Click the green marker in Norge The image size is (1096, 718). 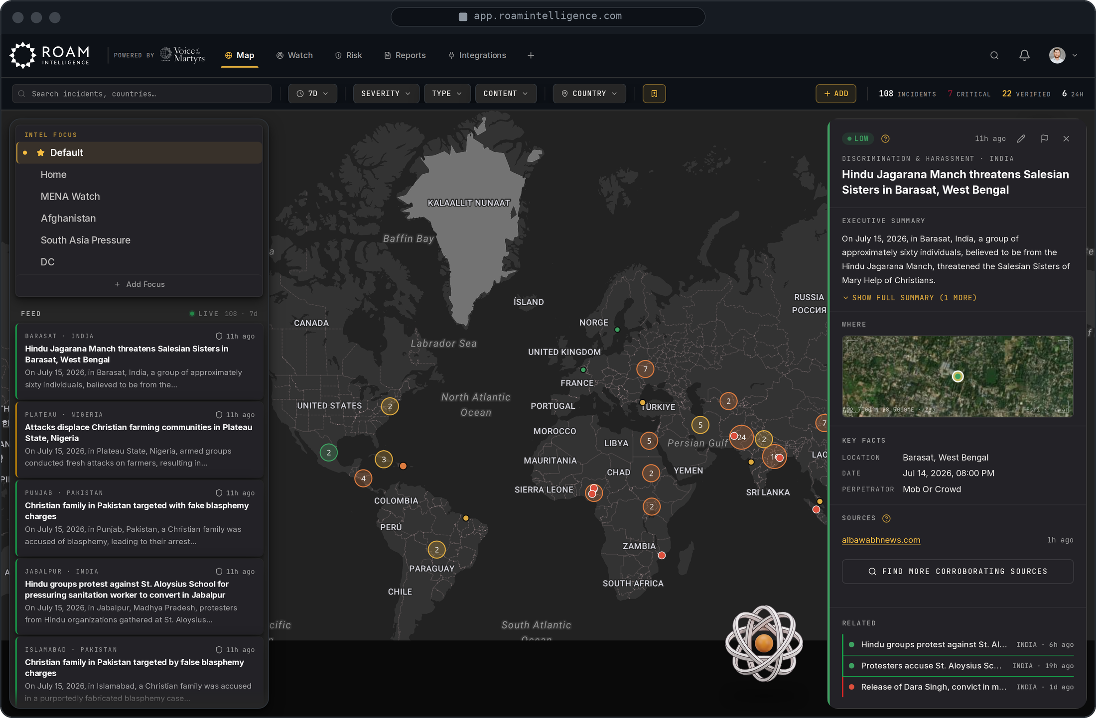[x=617, y=330]
